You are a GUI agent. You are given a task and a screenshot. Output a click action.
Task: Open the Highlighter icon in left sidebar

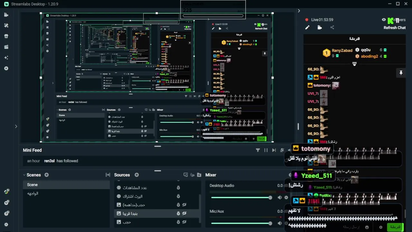pos(6,47)
